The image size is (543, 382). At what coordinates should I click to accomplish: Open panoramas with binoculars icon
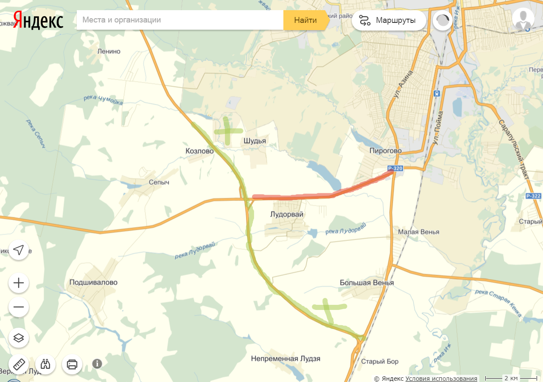click(x=45, y=364)
